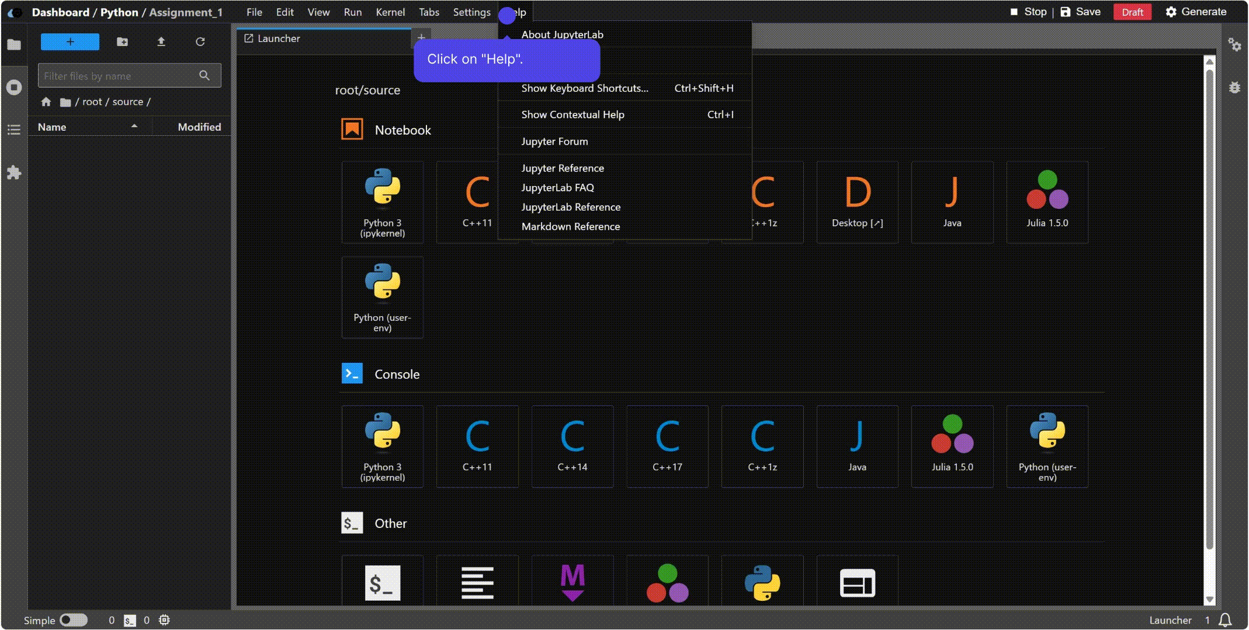Click the home icon in breadcrumb
Viewport: 1249px width, 630px height.
tap(46, 102)
